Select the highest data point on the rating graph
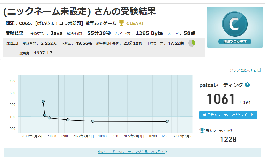Viewport: 265px width, 161px height. point(43,102)
